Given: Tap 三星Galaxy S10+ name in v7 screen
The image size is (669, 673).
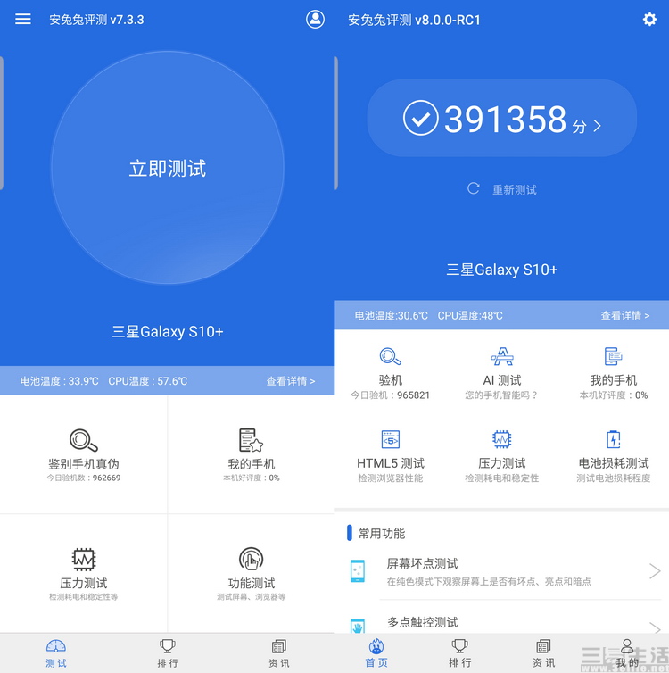Looking at the screenshot, I should (x=168, y=332).
